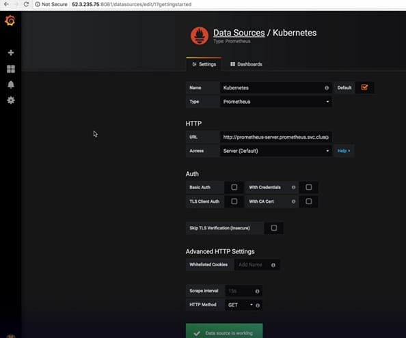Click the Kubernetes title text
Image resolution: width=406 pixels, height=338 pixels.
tap(295, 33)
